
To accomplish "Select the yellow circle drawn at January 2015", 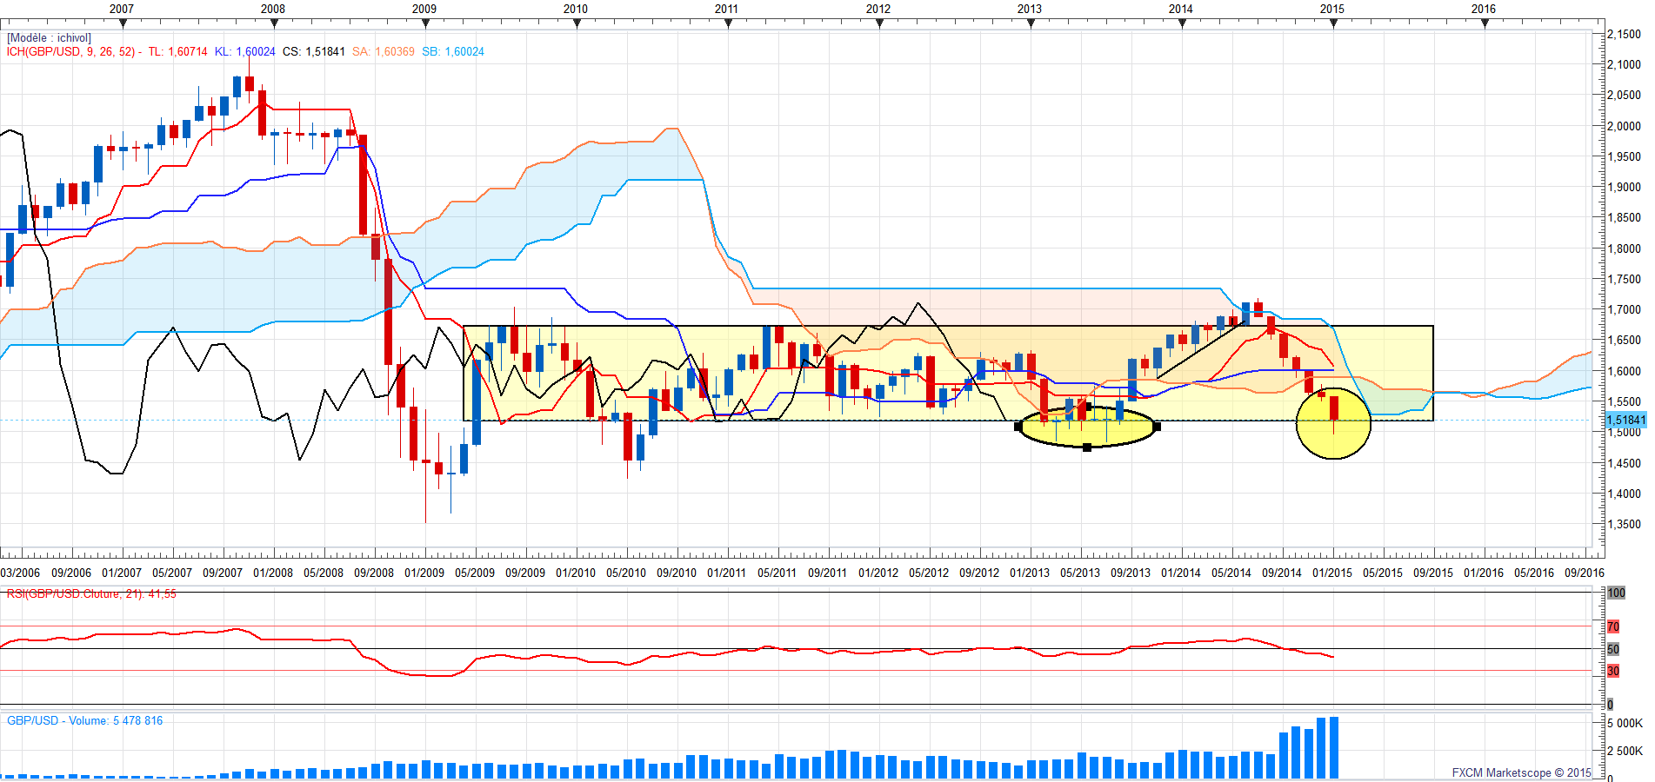I will 1333,422.
